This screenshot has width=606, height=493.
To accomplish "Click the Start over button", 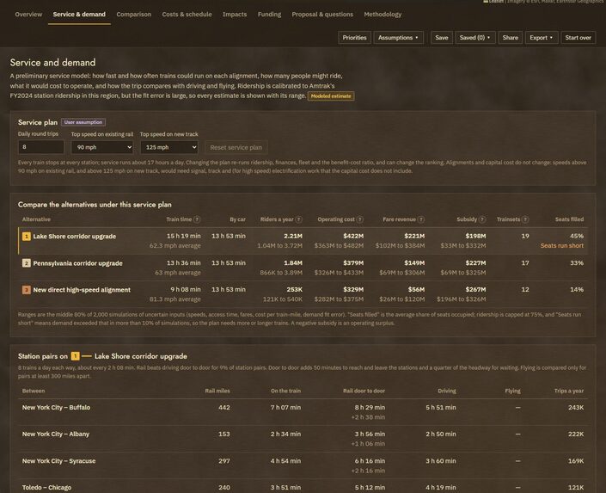I will coord(578,38).
